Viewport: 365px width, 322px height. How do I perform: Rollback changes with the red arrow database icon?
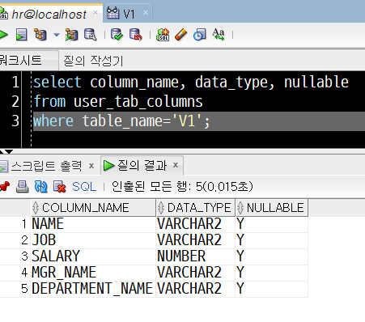pos(136,35)
